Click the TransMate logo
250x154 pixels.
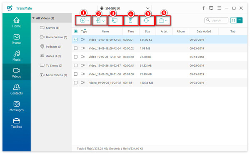tap(10, 8)
